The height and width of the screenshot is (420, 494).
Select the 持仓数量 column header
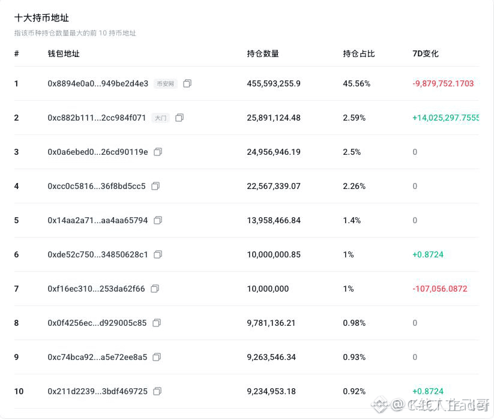pos(263,53)
